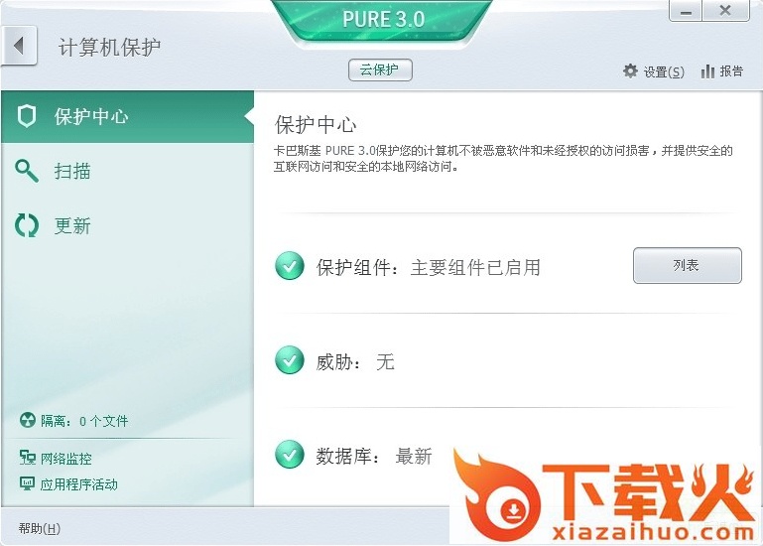
Task: Open the 帮助(H) help link
Action: coord(40,528)
